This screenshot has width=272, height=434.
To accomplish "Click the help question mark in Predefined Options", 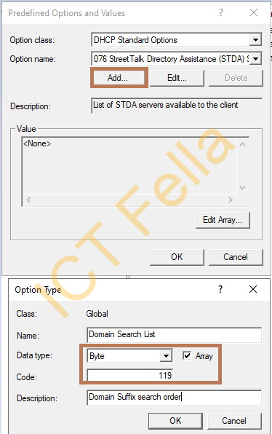I will (221, 12).
